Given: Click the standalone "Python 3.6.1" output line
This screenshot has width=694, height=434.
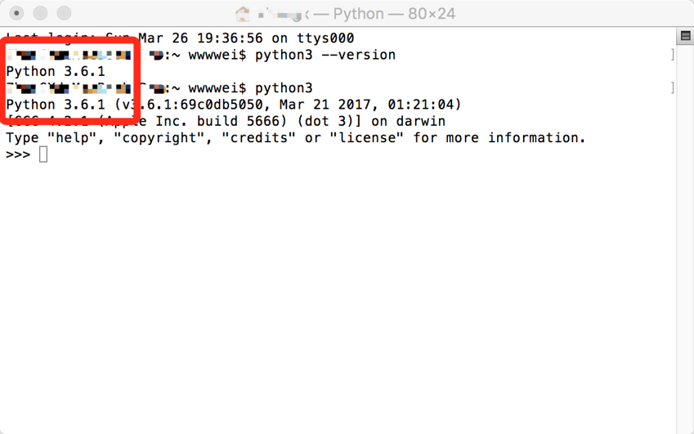Looking at the screenshot, I should (56, 72).
